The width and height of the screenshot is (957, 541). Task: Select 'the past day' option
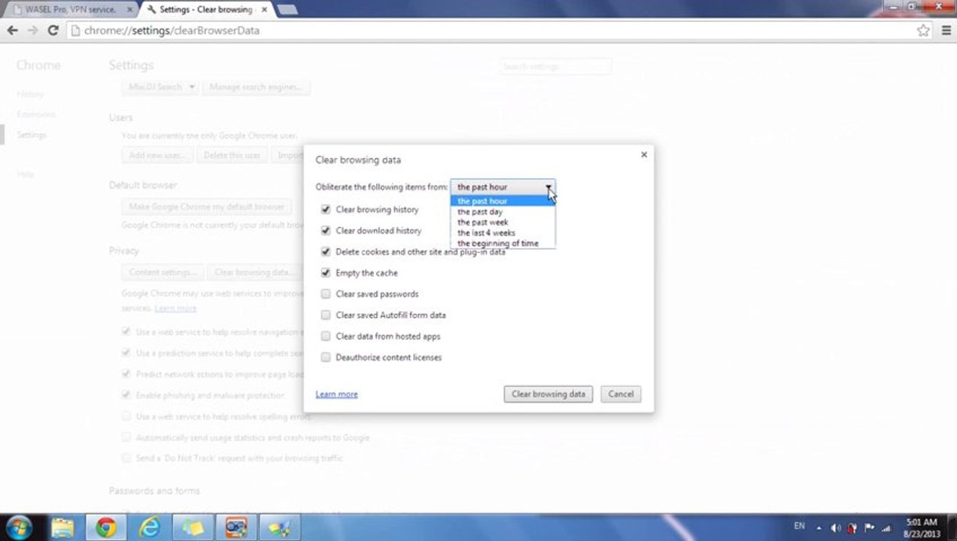click(x=503, y=212)
